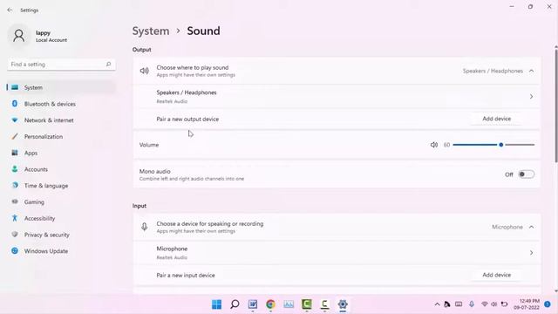Viewport: 558px width, 314px height.
Task: Open Bluetooth & devices settings
Action: click(x=61, y=104)
